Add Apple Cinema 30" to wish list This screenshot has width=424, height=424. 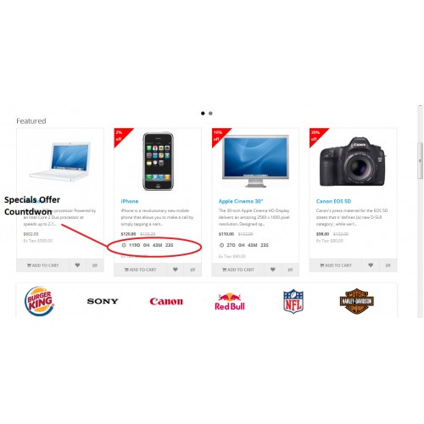click(x=273, y=270)
